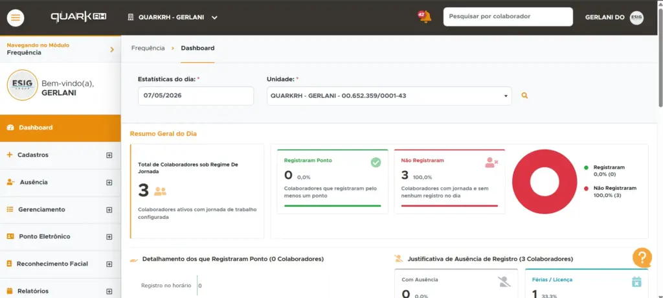The height and width of the screenshot is (298, 663).
Task: Click the red Não Registraram legend dot
Action: [x=586, y=189]
